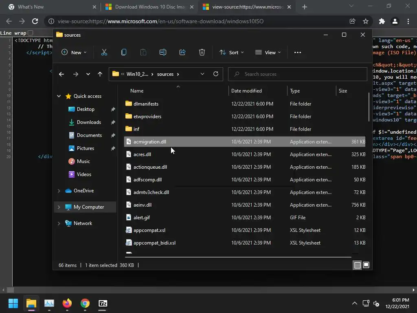Open a new Chrome tab
Screen dimensions: 417x313
tap(305, 7)
